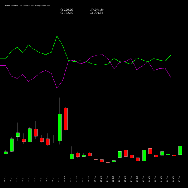Click the high price value H: 248.30
The image size is (188, 188).
[97, 10]
